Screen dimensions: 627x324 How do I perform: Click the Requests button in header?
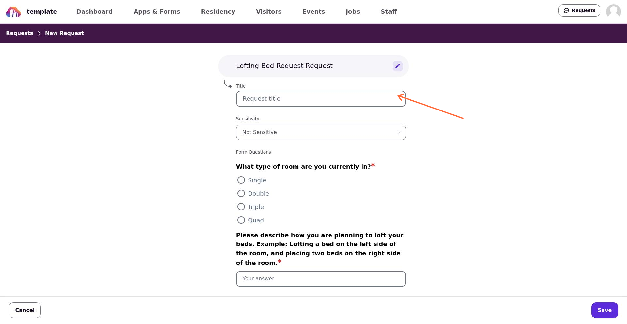[579, 10]
